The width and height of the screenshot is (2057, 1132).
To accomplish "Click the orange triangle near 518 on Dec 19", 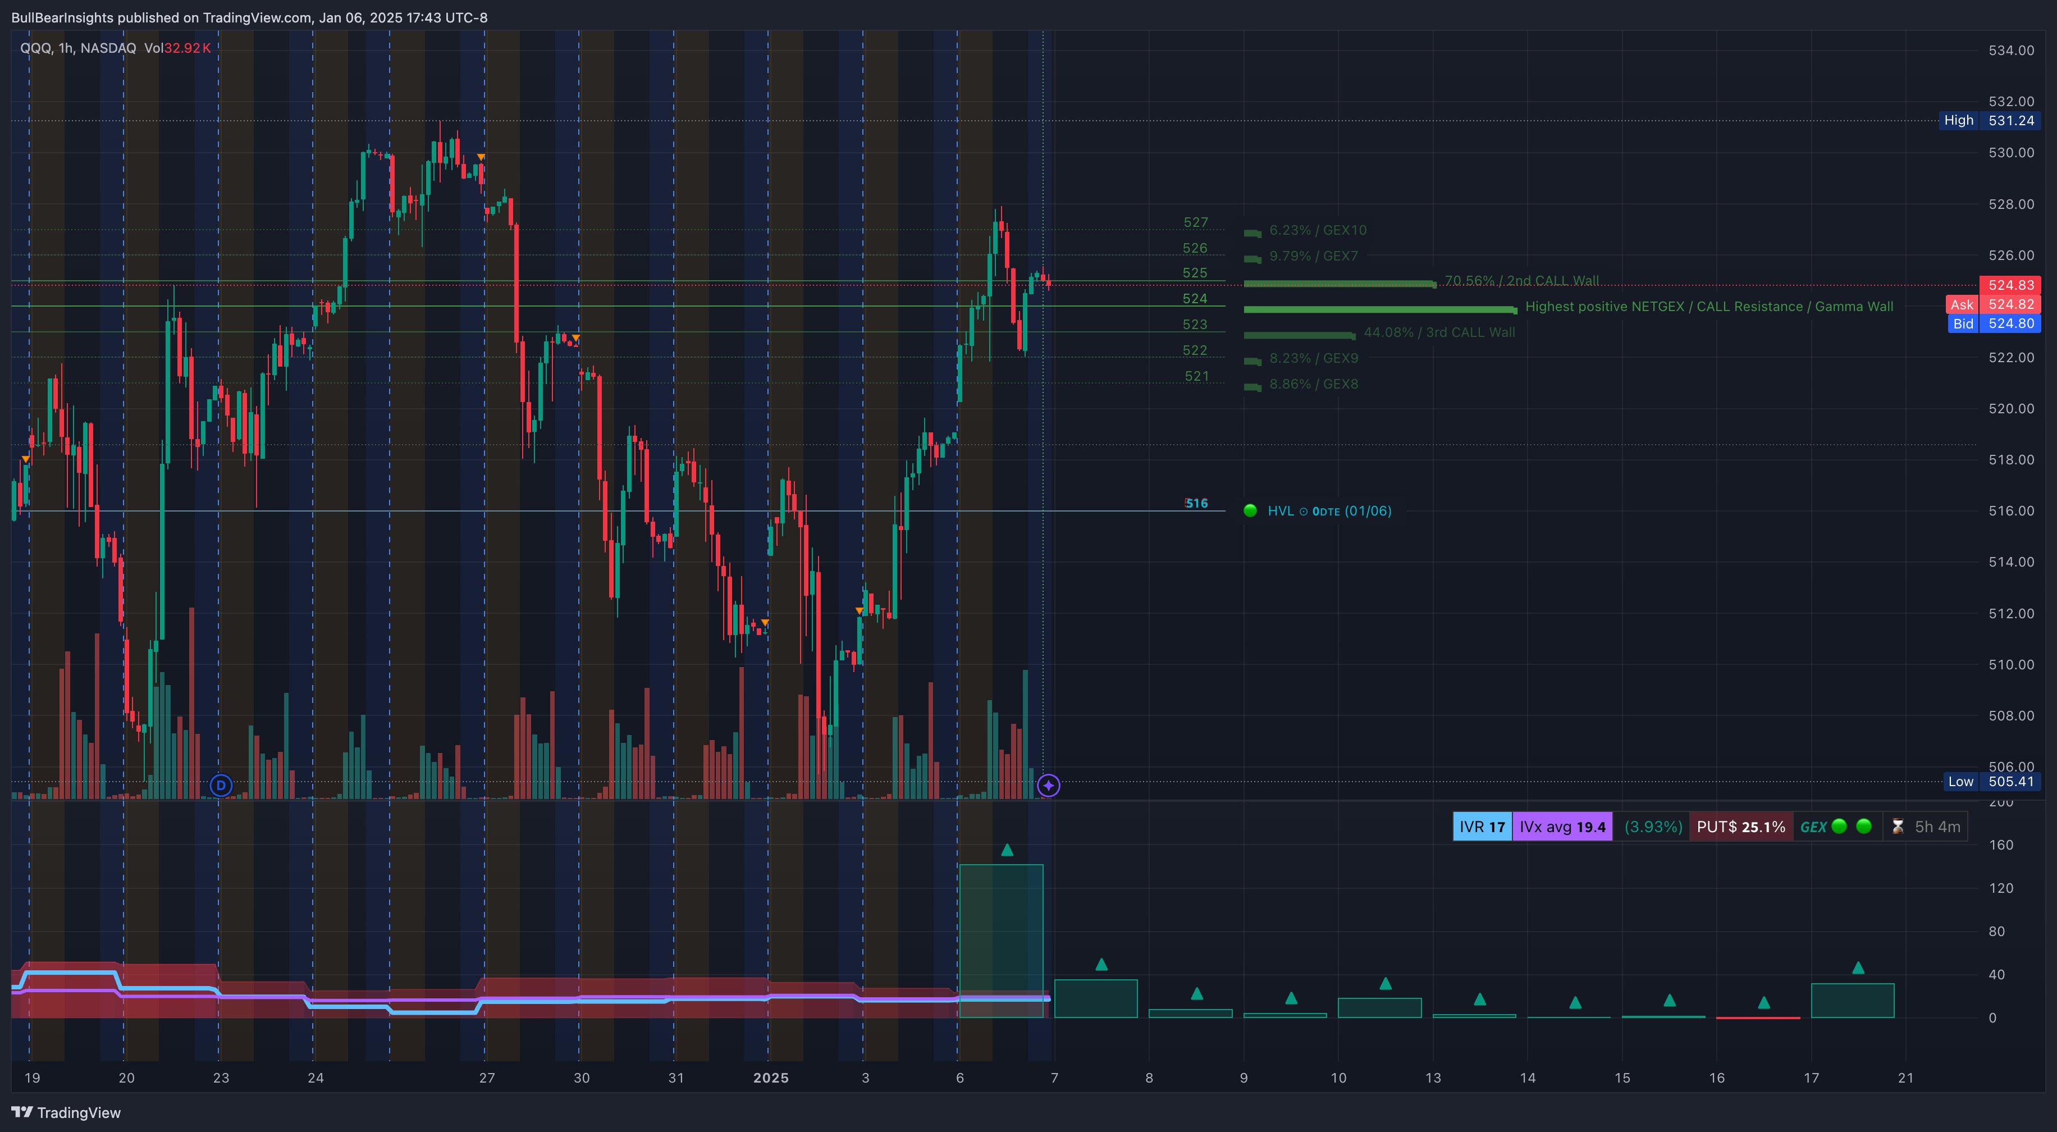I will 26,459.
